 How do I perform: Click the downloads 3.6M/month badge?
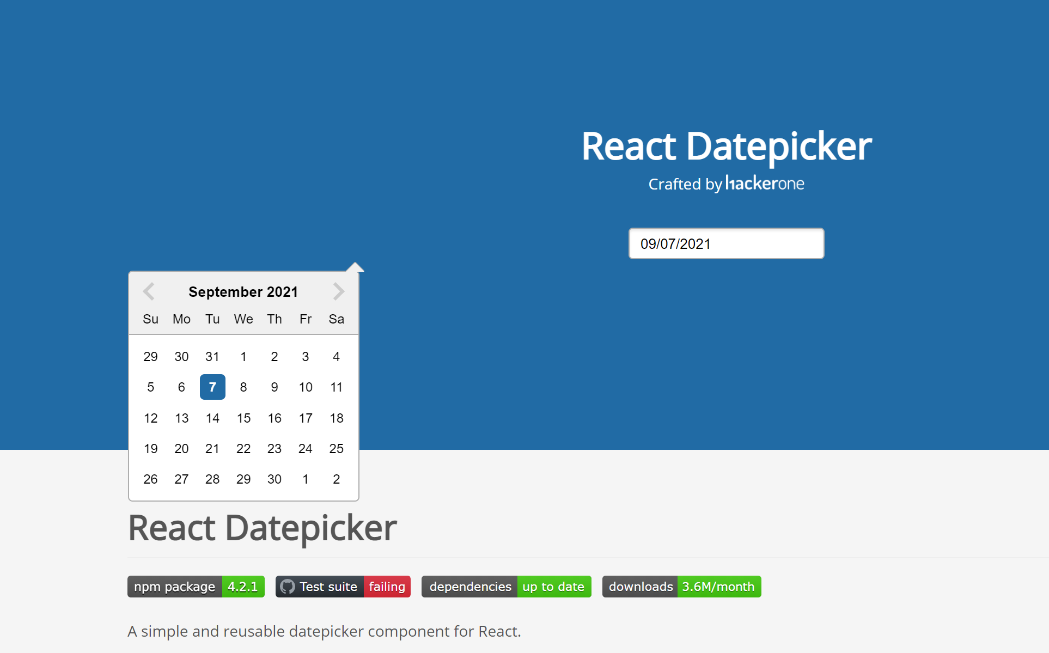681,587
